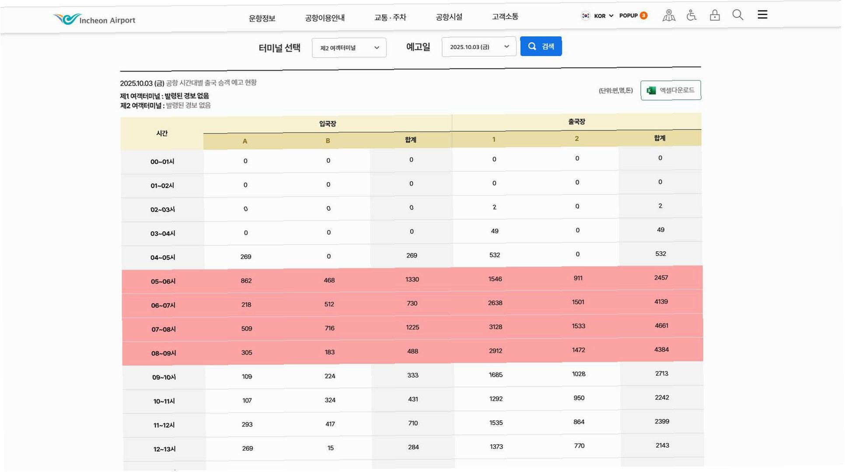Screen dimensions: 845x472
Task: Click the 09~10시 time row label
Action: [164, 377]
